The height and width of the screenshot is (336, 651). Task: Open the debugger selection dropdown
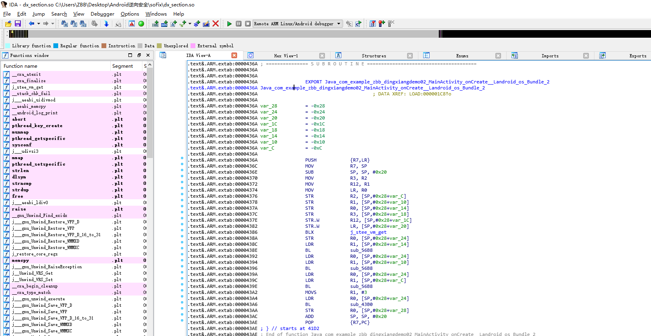(339, 24)
